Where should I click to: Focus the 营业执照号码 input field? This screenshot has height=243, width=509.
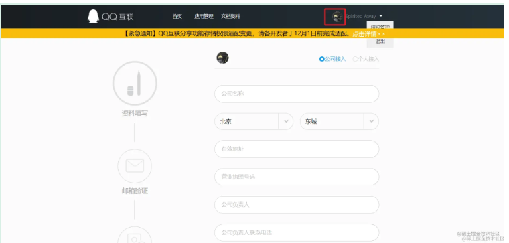297,177
